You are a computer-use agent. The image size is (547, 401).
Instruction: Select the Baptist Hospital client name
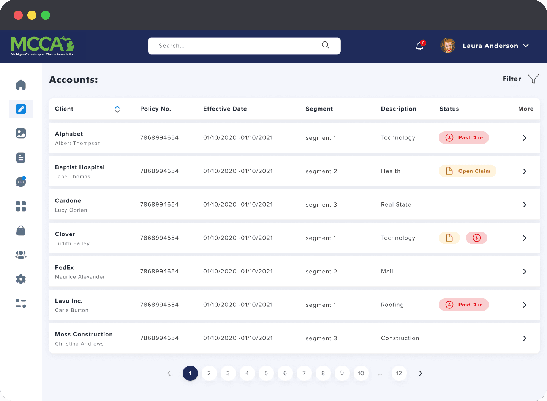80,167
